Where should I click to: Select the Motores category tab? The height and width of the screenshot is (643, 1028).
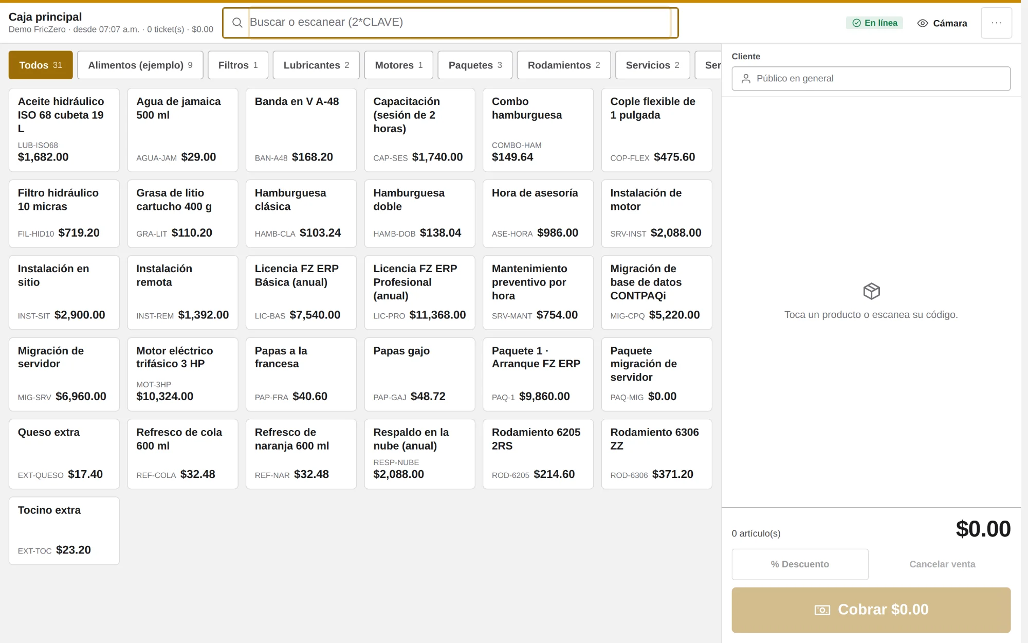(x=398, y=65)
